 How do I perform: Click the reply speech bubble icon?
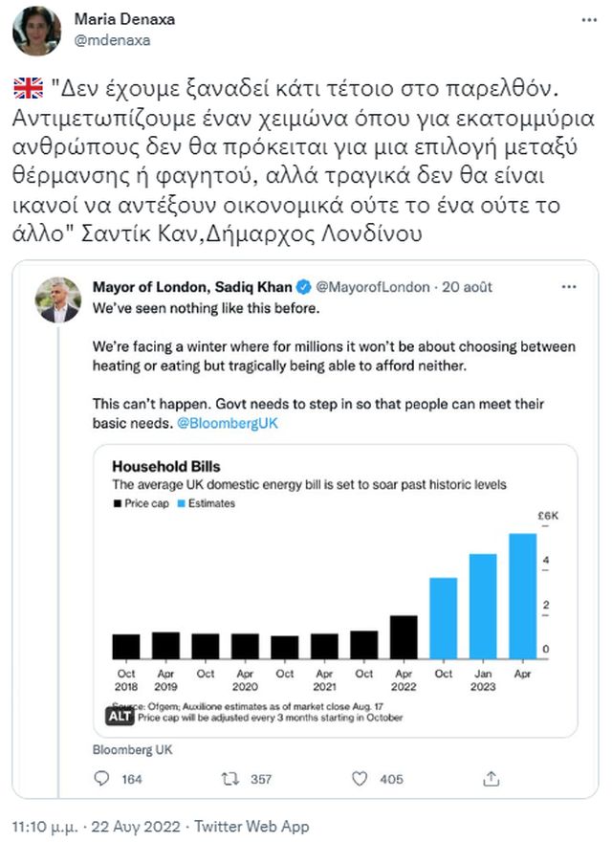(103, 779)
